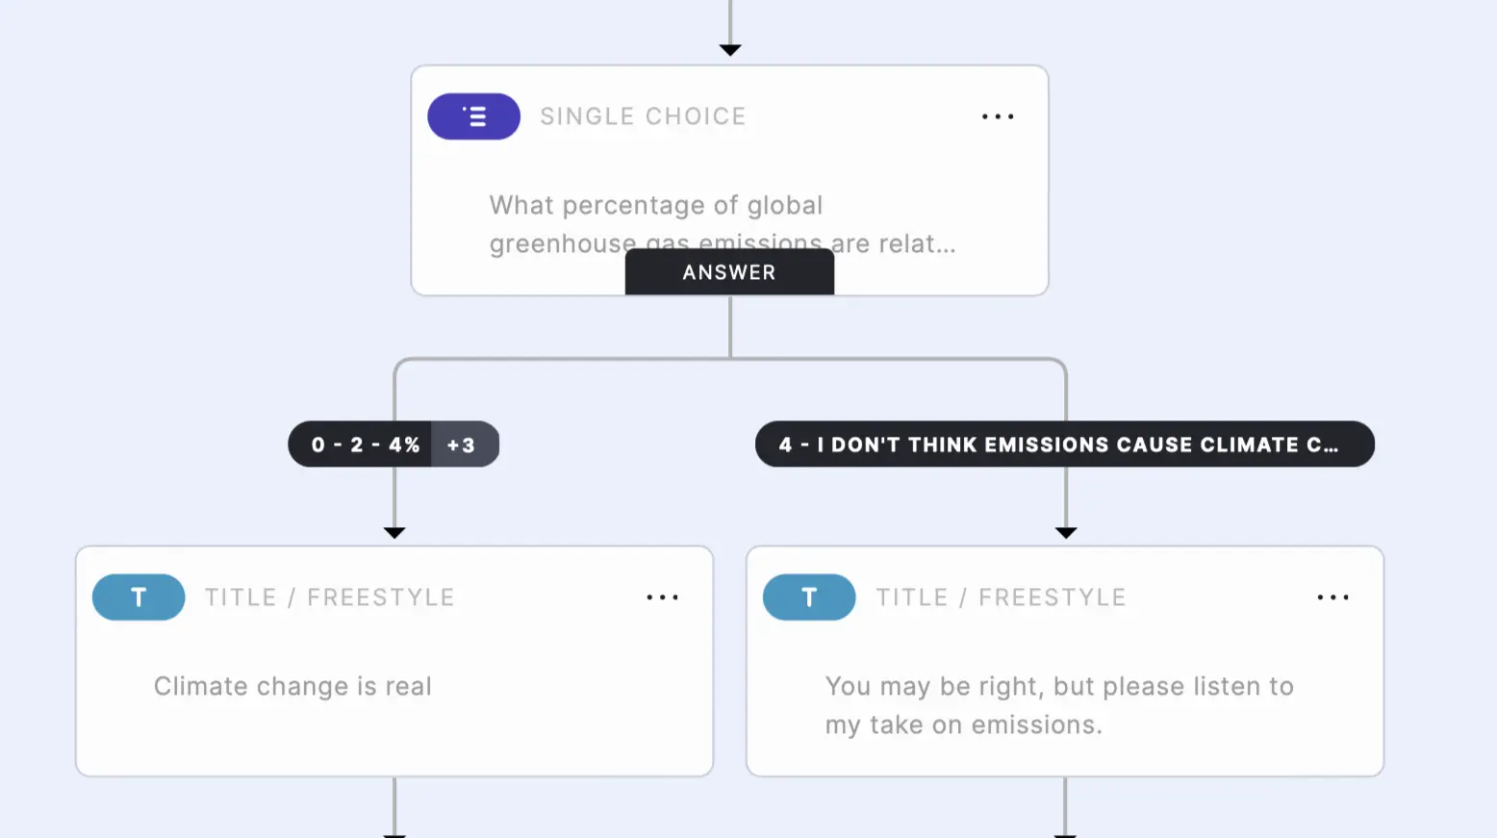Select the 0 - 2 - 4% answer pill

365,444
